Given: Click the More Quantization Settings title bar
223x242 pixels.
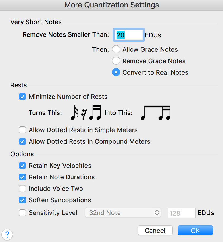Looking at the screenshot, I should click(111, 5).
